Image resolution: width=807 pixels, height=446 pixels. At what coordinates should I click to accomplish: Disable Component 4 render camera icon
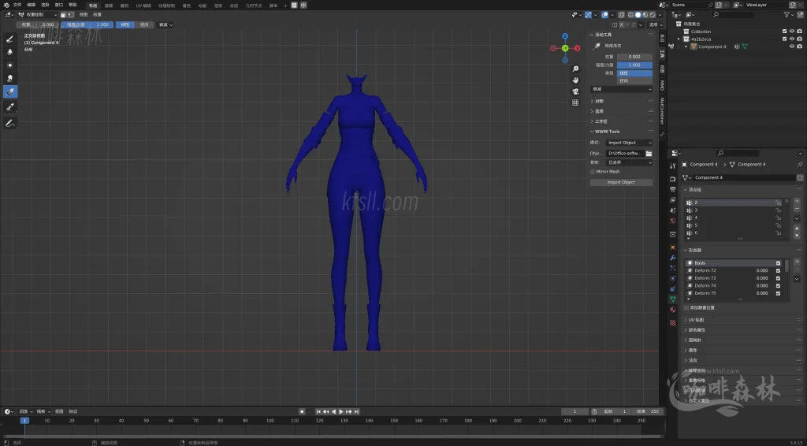799,46
